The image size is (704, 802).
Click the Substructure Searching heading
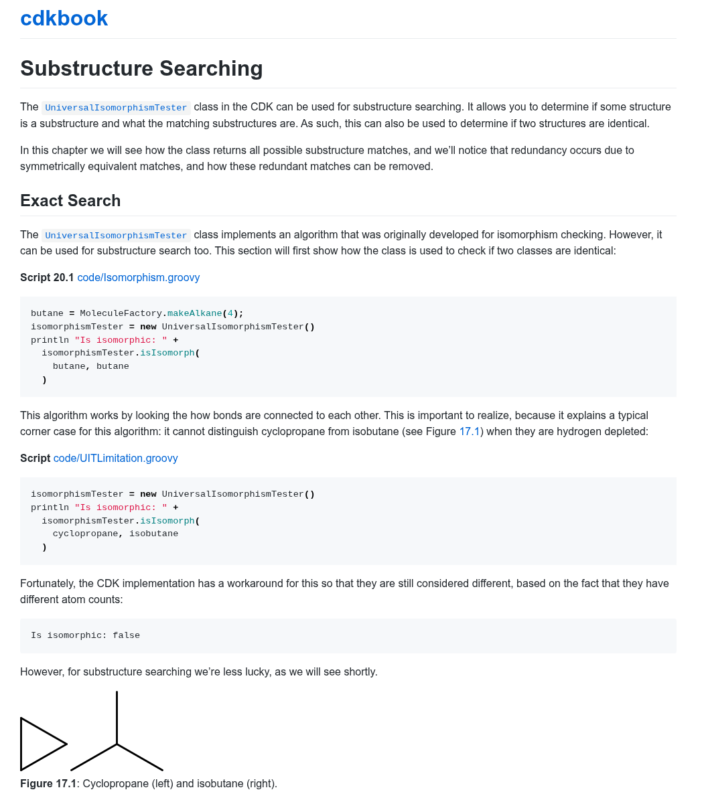click(x=141, y=68)
